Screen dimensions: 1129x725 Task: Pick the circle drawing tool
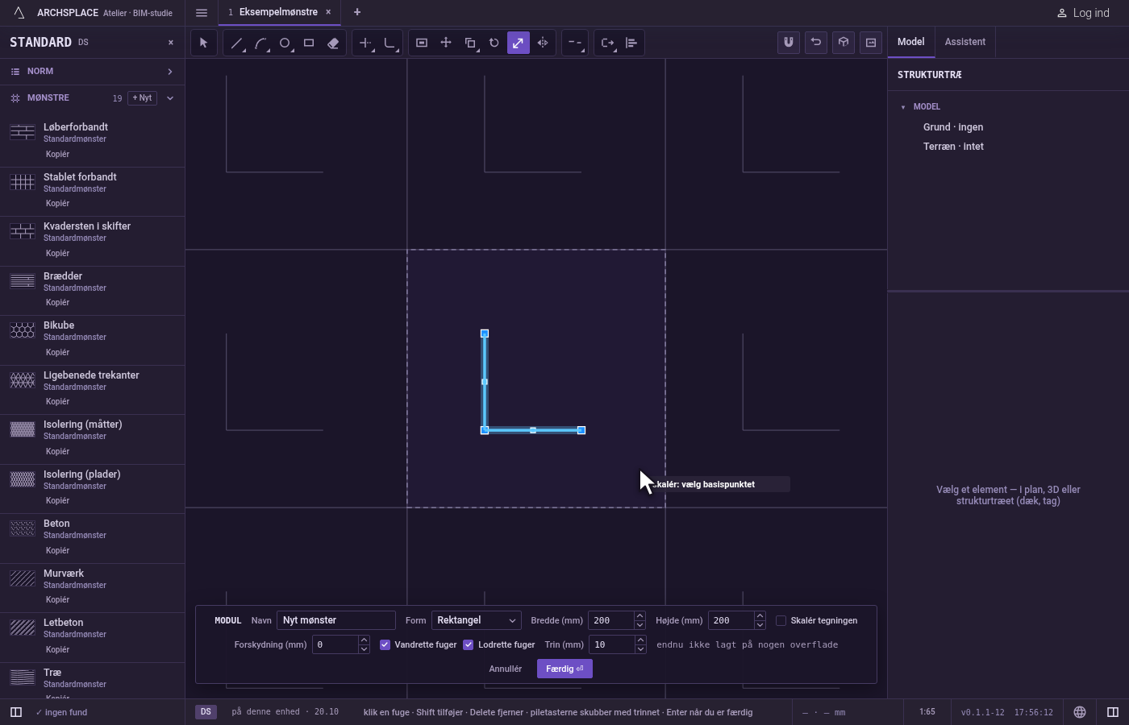point(285,43)
